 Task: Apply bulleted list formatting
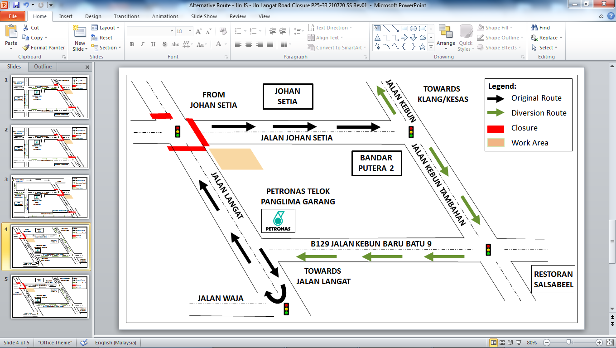[x=238, y=31]
